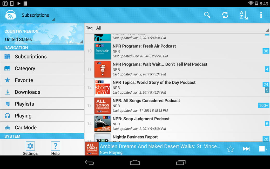Click the Category open-book icon

click(7, 68)
